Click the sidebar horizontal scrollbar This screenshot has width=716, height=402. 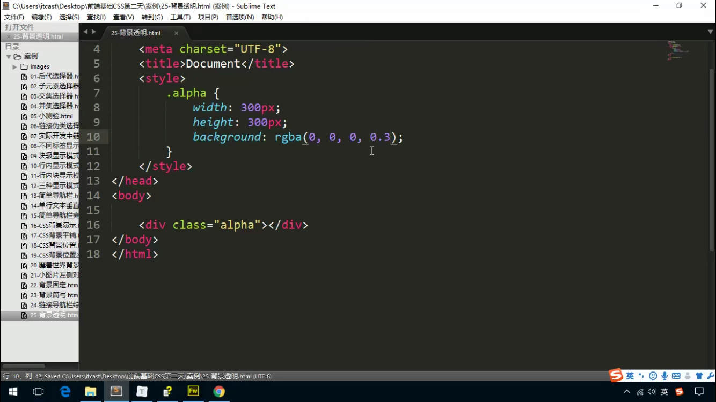(x=23, y=367)
